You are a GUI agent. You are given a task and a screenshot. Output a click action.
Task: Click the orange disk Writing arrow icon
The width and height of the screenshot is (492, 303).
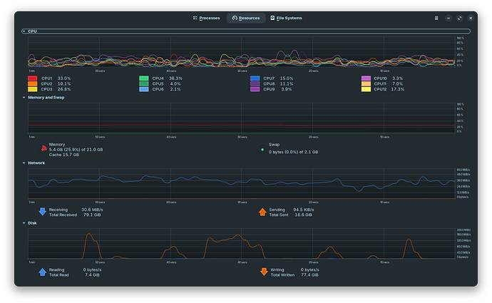(264, 272)
